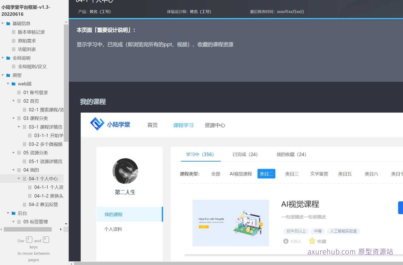Viewport: 403px width, 265px height.
Task: Toggle the 文学鉴赏 category filter
Action: point(319,174)
